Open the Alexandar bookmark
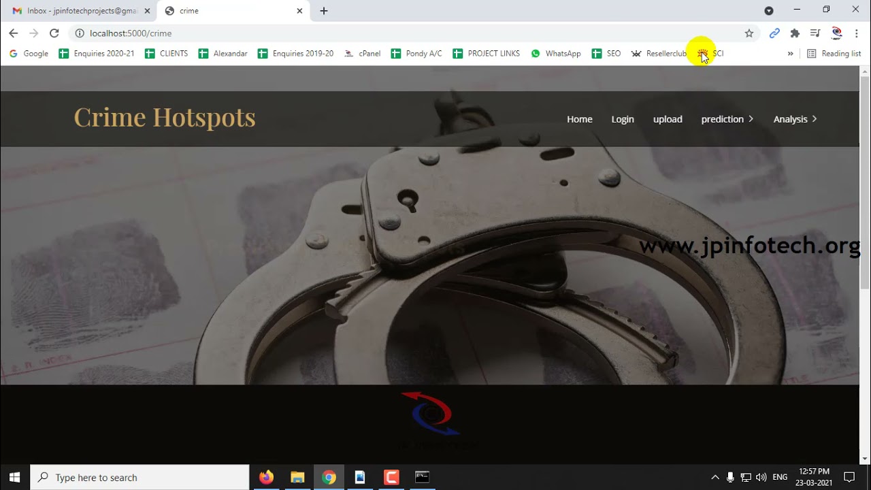The height and width of the screenshot is (490, 871). click(x=223, y=54)
